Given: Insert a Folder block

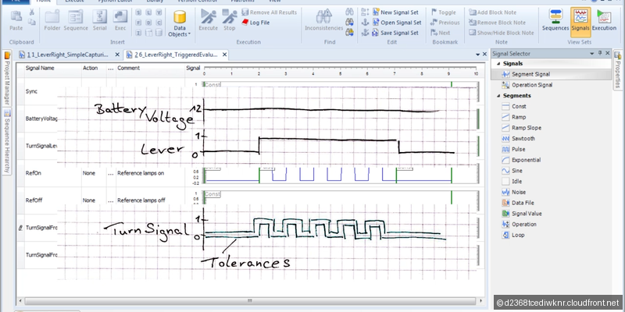Looking at the screenshot, I should coord(52,21).
